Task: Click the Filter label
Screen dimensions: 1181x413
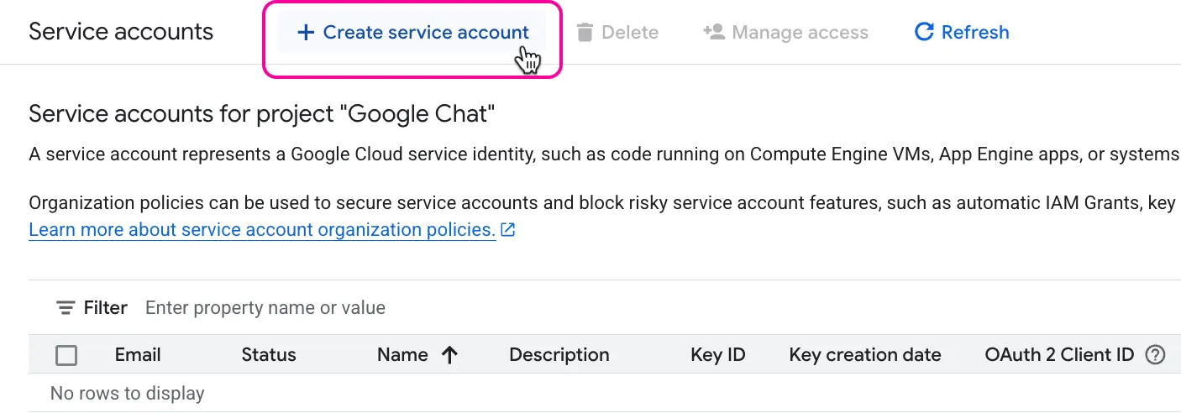Action: (106, 308)
